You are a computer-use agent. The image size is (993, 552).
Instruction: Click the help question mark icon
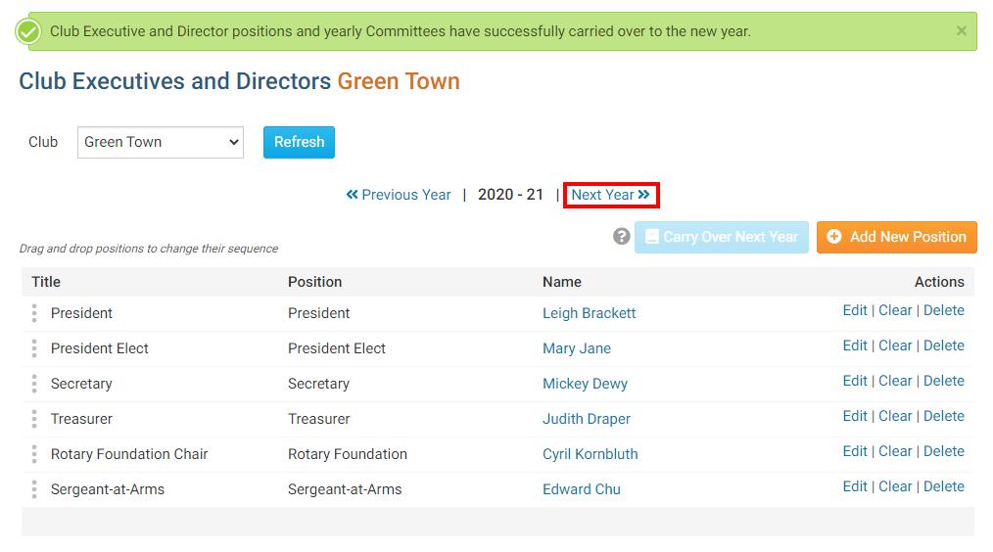pyautogui.click(x=621, y=237)
